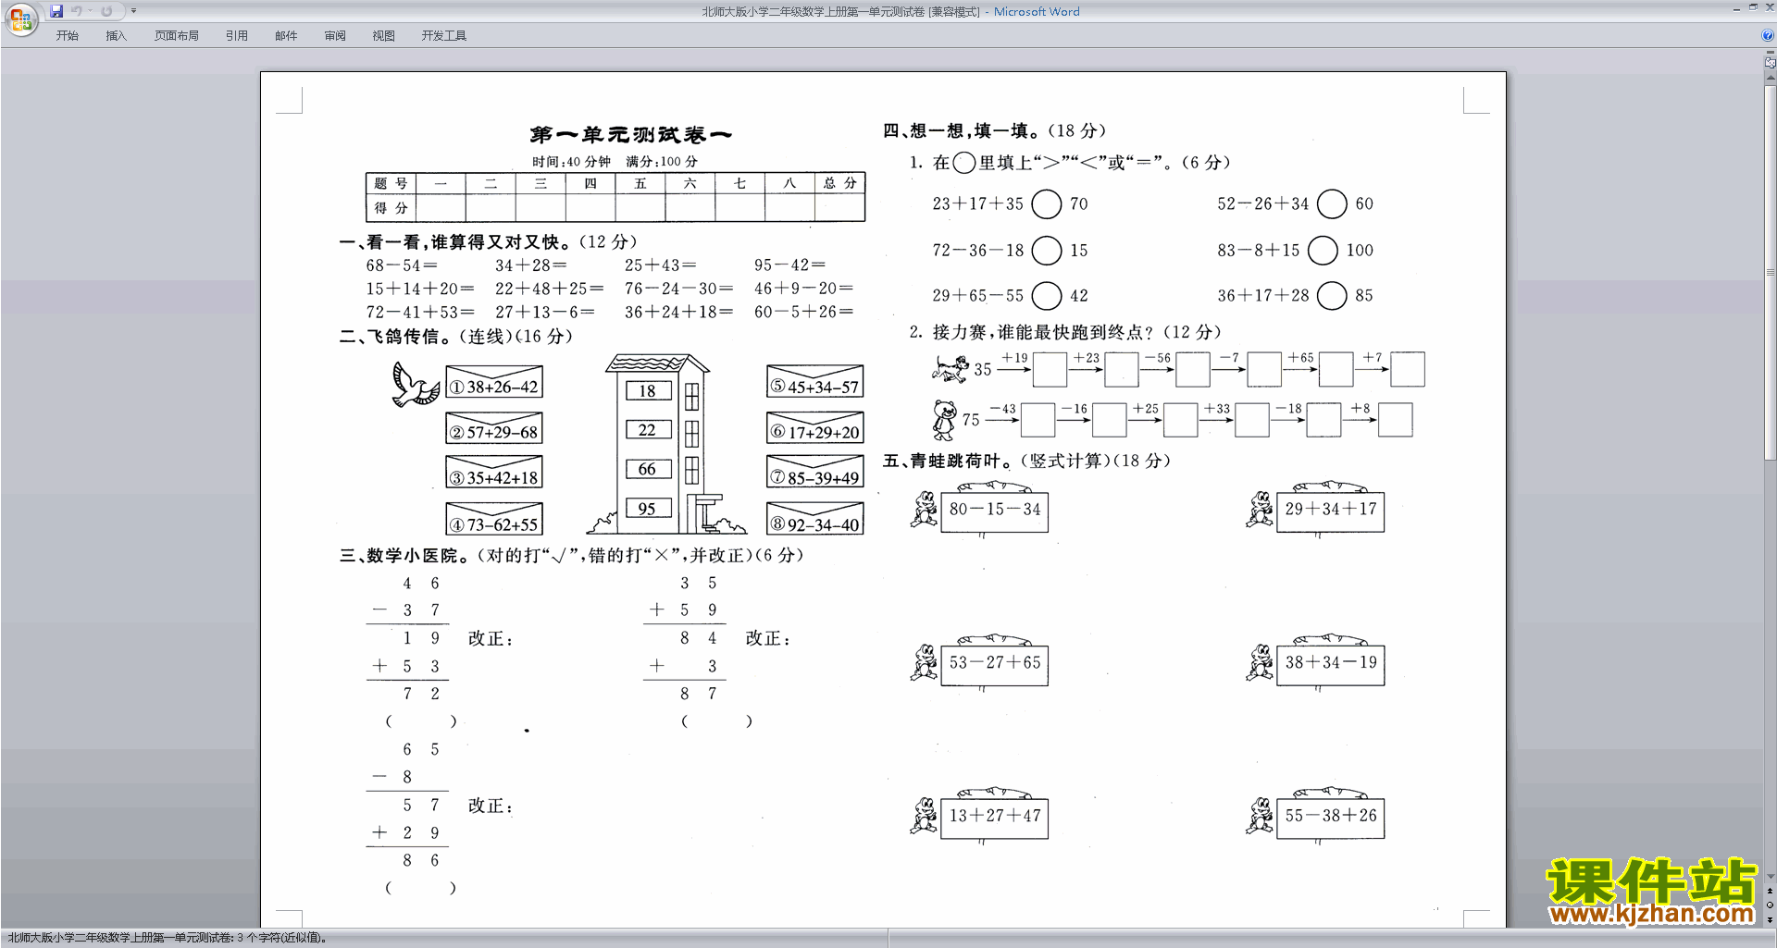
Task: Open the Customize Quick Access Toolbar dropdown
Action: (133, 11)
